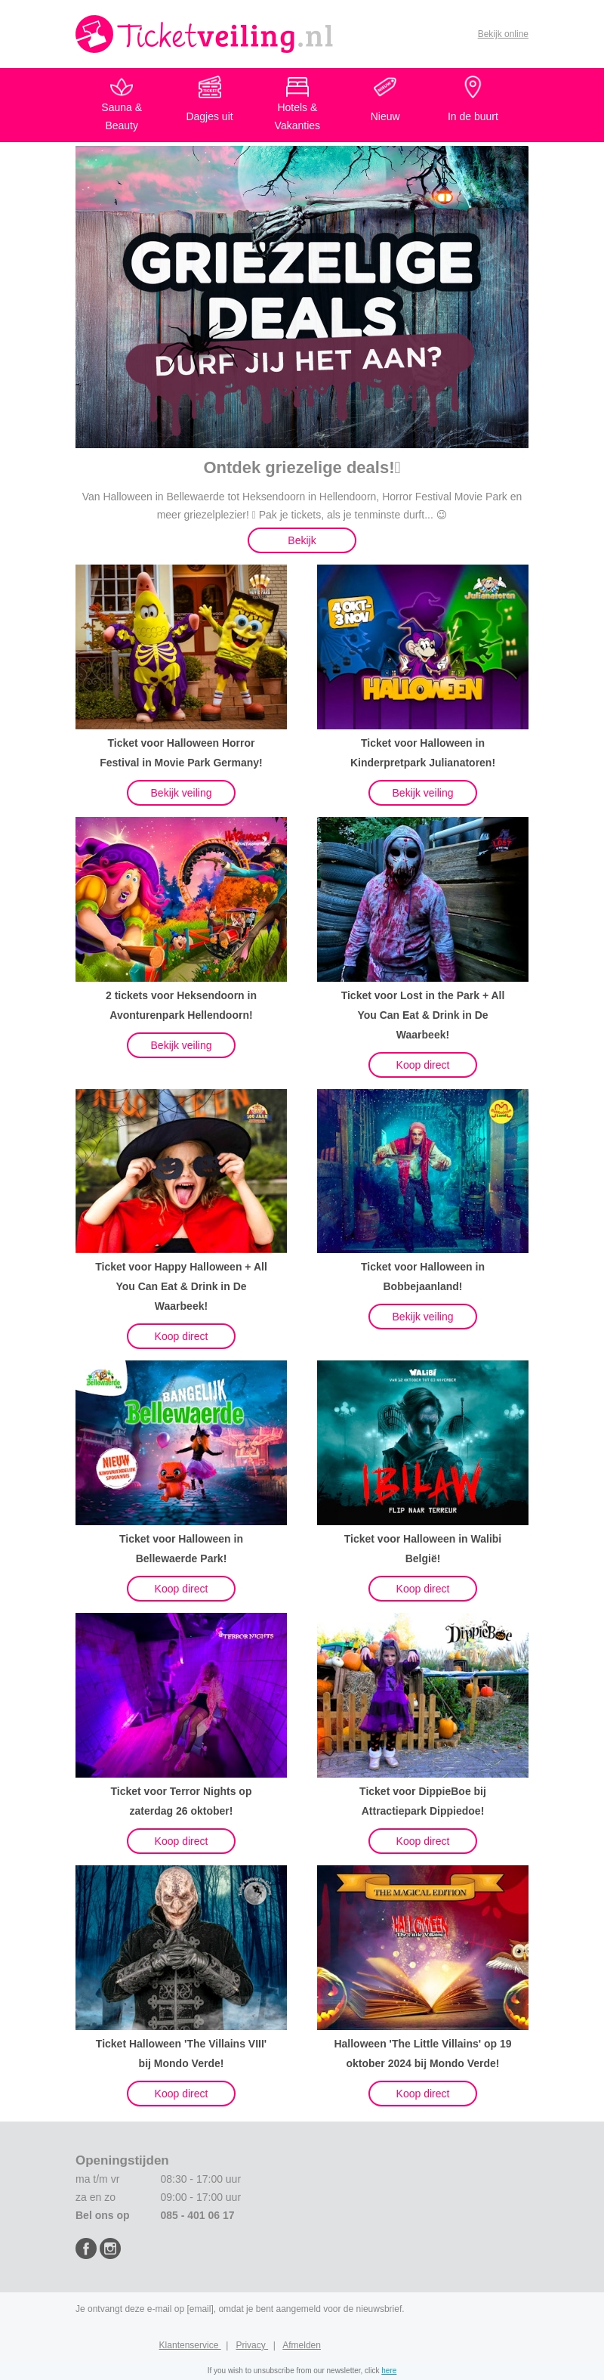Click the Ticketveiling.nl logo
The image size is (604, 2380).
204,34
